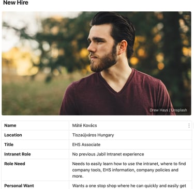Click the Personal Want label
194x189 pixels.
[19, 186]
